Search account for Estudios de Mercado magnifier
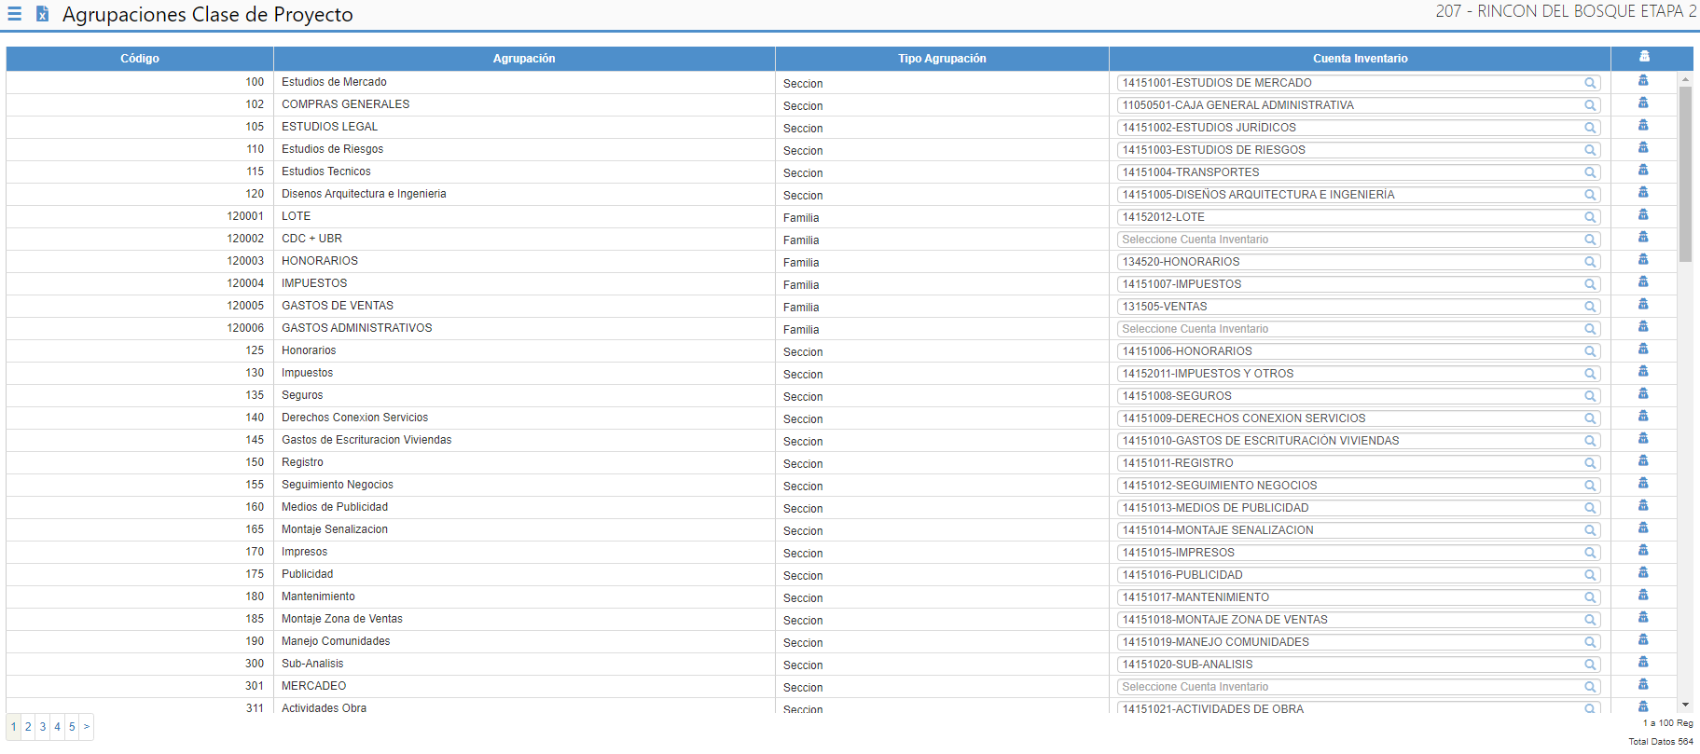This screenshot has height=754, width=1700. point(1590,83)
